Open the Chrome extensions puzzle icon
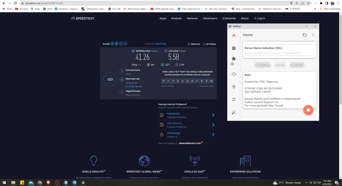 pyautogui.click(x=321, y=3)
